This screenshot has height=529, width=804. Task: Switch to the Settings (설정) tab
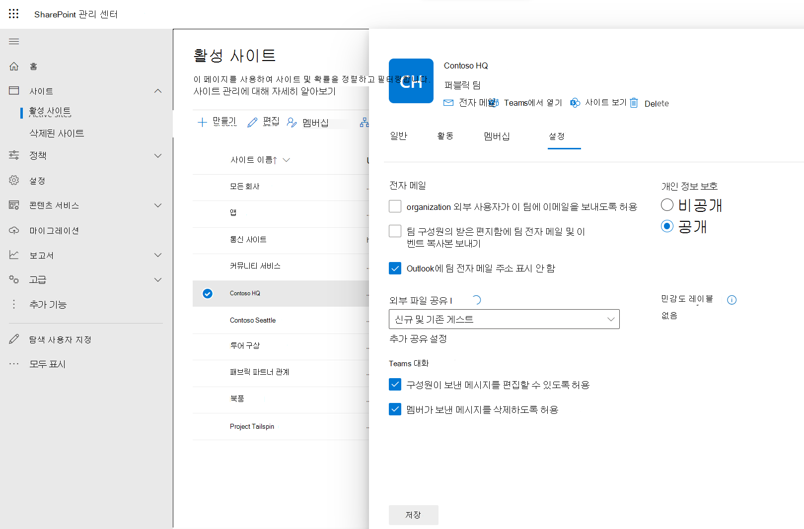[557, 136]
